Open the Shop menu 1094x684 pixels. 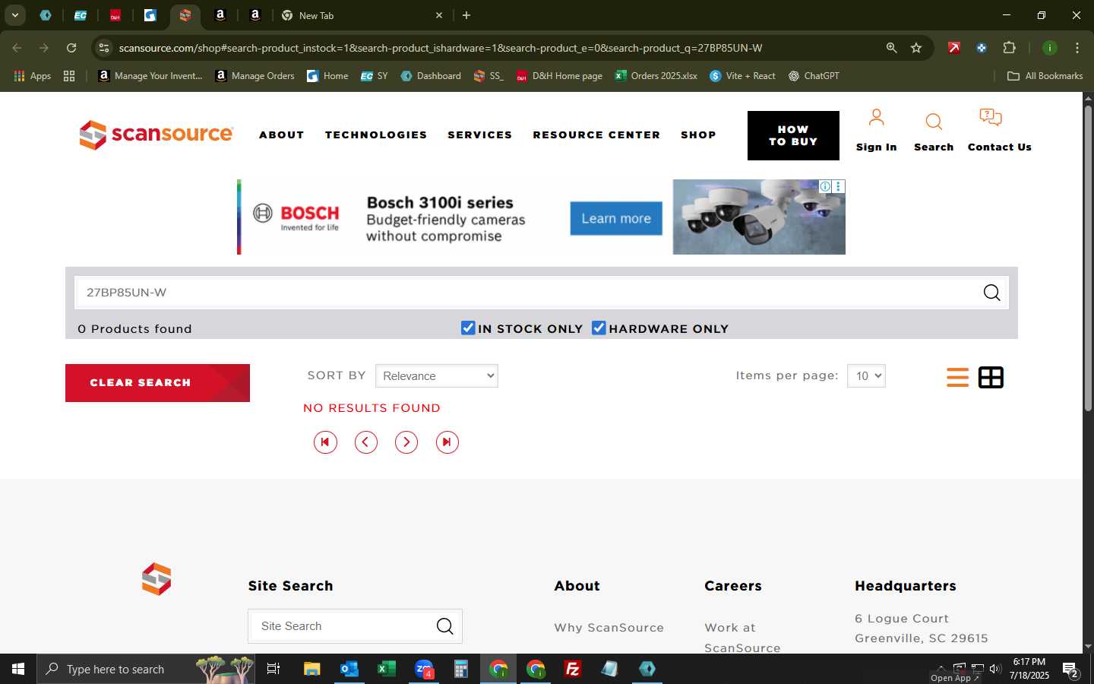coord(698,135)
